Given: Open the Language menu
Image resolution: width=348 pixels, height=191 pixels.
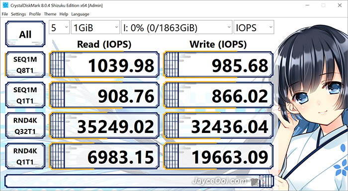Looking at the screenshot, I should [x=80, y=14].
